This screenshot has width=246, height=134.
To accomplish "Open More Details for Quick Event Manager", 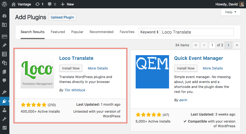I will pos(213,68).
